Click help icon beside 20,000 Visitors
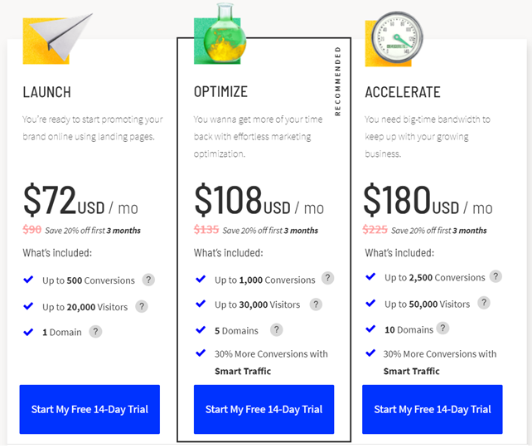 coord(142,306)
